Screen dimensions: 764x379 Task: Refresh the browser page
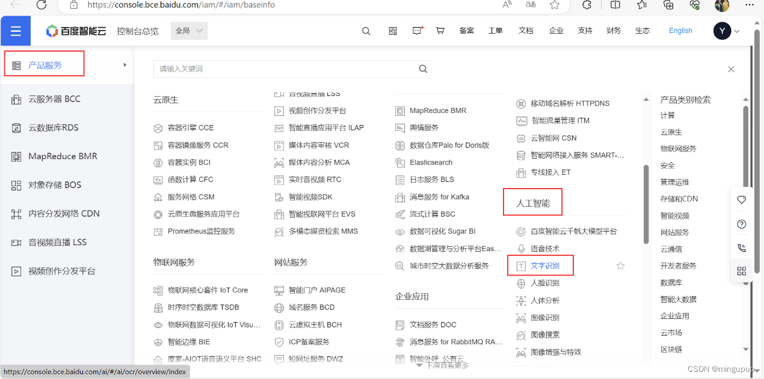coord(42,5)
